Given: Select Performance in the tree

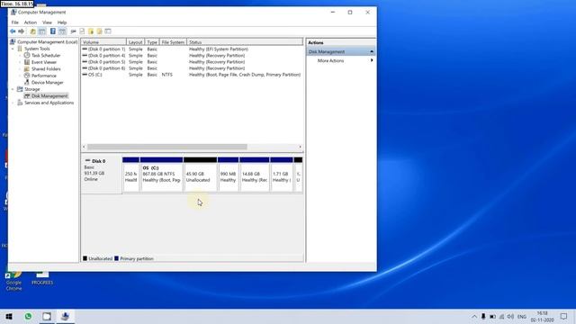Looking at the screenshot, I should (x=44, y=76).
